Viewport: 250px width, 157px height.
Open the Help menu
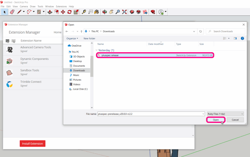pyautogui.click(x=71, y=6)
